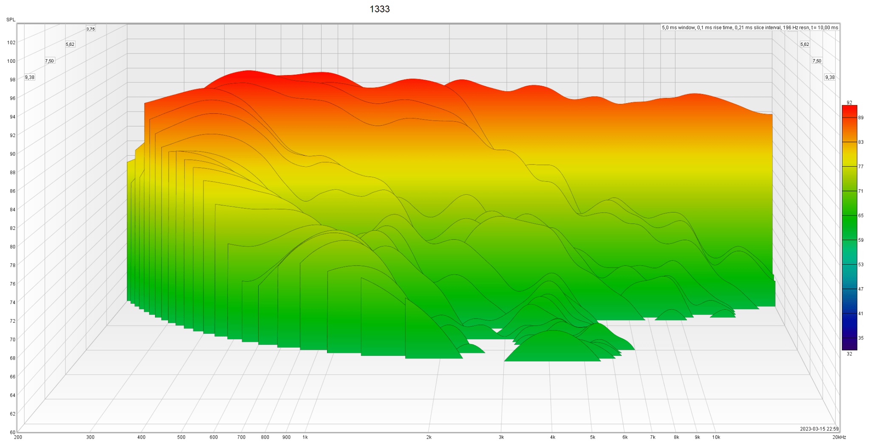Click the "74" SPL axis value

12,302
